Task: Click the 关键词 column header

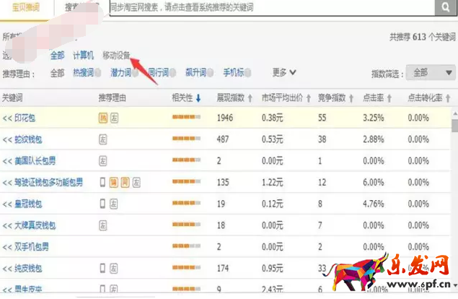Action: point(12,97)
